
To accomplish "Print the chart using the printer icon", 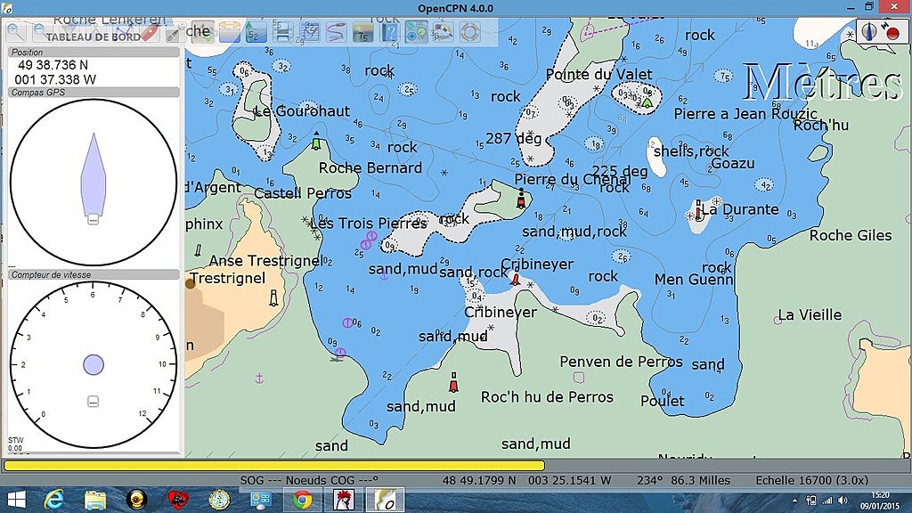I will (x=282, y=31).
